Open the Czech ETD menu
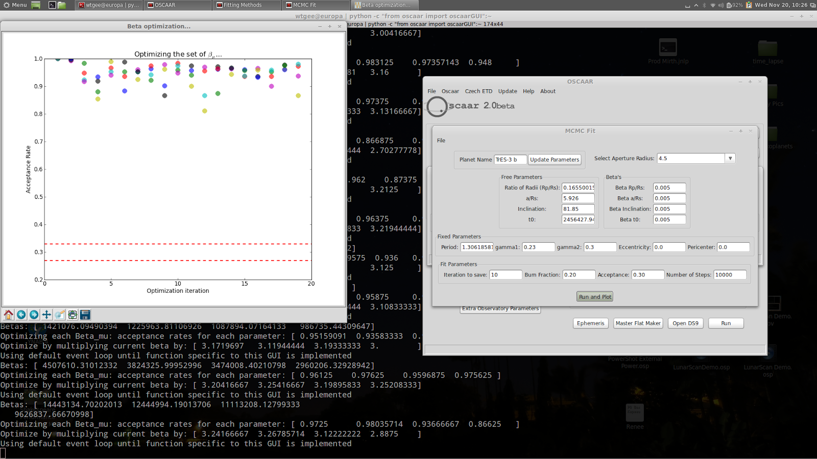The width and height of the screenshot is (817, 459). point(478,91)
